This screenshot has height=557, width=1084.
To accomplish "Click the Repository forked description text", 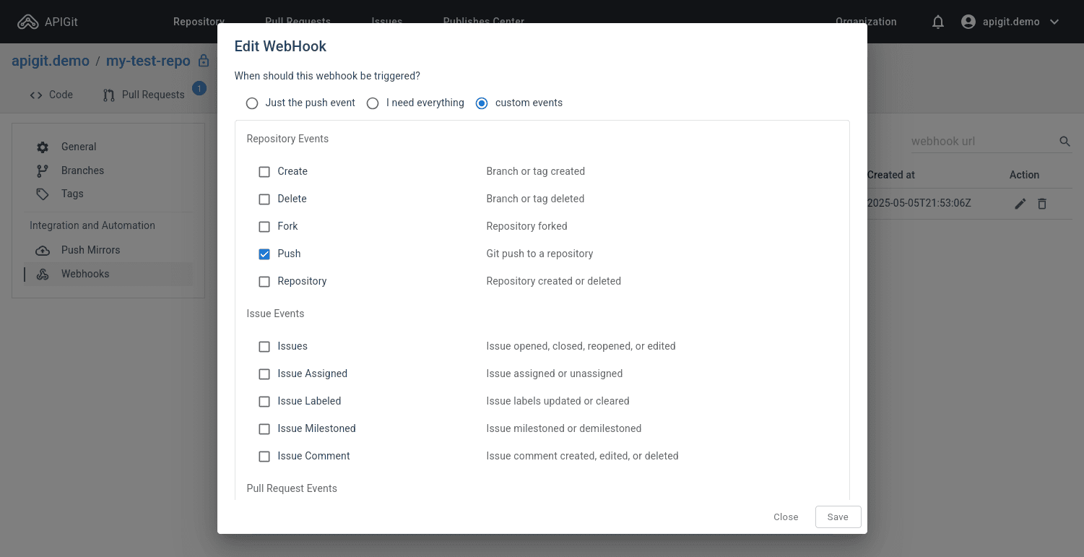I will [x=526, y=226].
